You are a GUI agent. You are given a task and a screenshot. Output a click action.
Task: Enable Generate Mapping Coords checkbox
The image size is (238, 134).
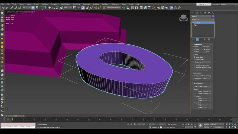(194, 67)
